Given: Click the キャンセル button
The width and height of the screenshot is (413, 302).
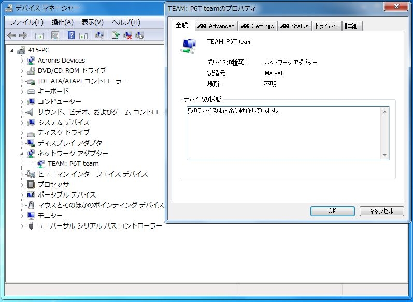Looking at the screenshot, I should point(381,211).
